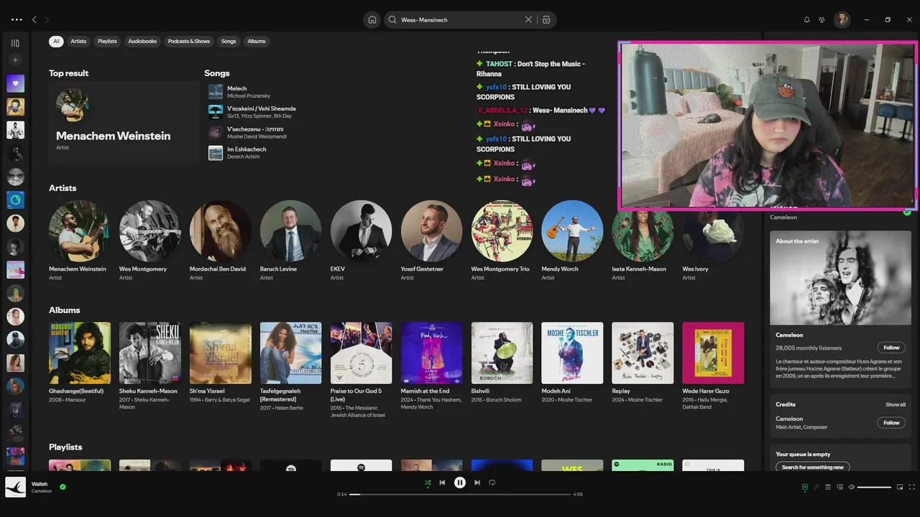Adjust the volume slider
The width and height of the screenshot is (920, 517).
point(874,487)
